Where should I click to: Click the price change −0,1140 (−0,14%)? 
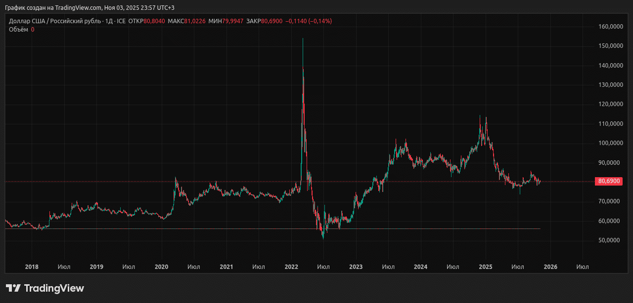tap(309, 21)
